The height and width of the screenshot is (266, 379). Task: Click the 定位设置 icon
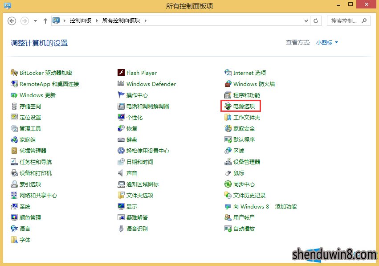pyautogui.click(x=14, y=117)
